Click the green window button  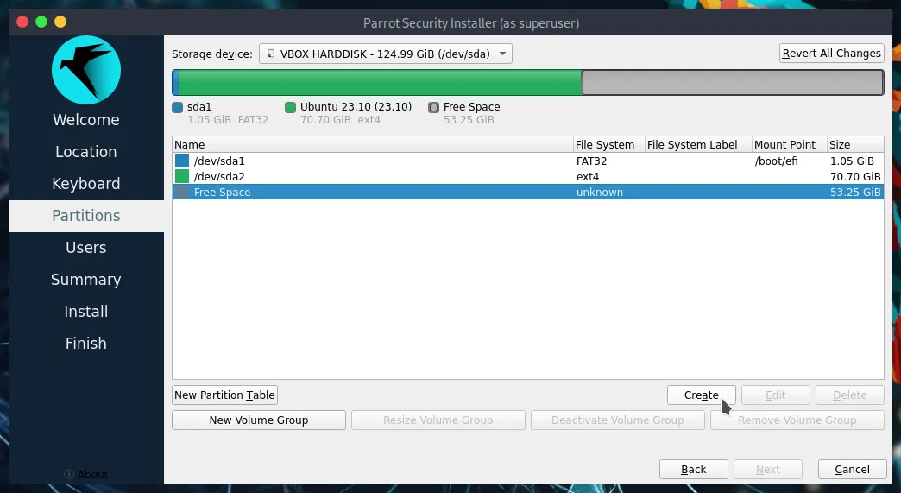[x=41, y=22]
